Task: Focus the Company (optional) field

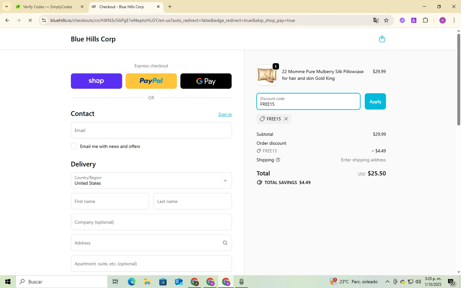Action: tap(151, 222)
